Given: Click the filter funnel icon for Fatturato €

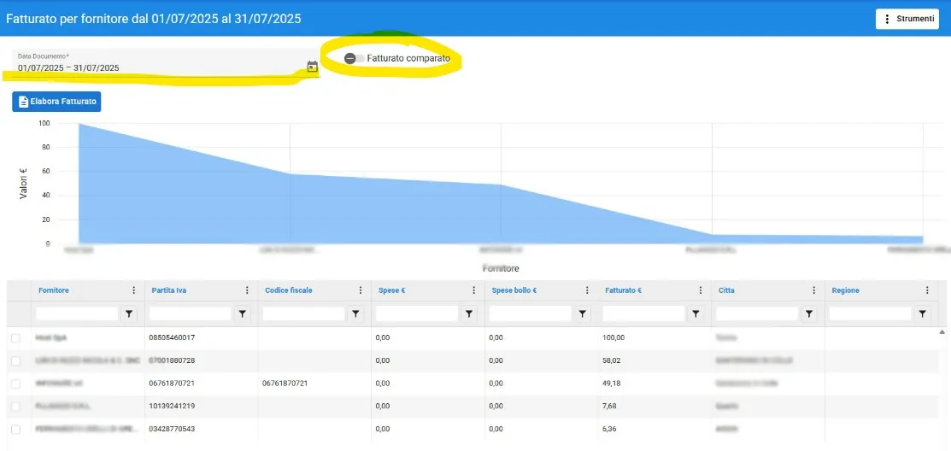Looking at the screenshot, I should tap(696, 313).
